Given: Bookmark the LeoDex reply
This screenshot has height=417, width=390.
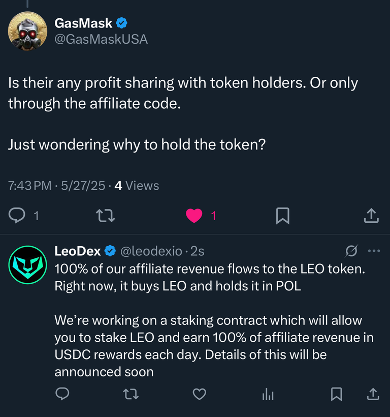Looking at the screenshot, I should [336, 394].
